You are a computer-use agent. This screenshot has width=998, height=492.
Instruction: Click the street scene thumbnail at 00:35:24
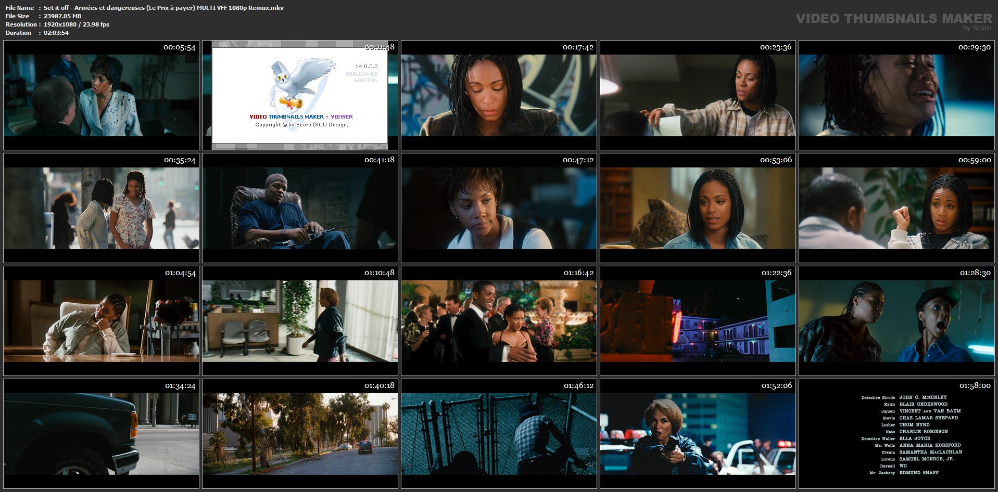101,208
